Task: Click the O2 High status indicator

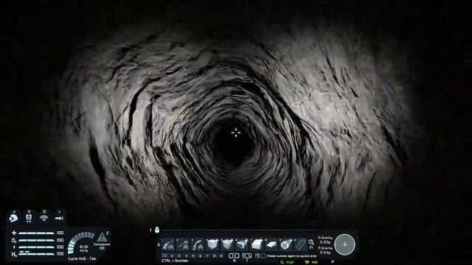Action: [x=288, y=262]
